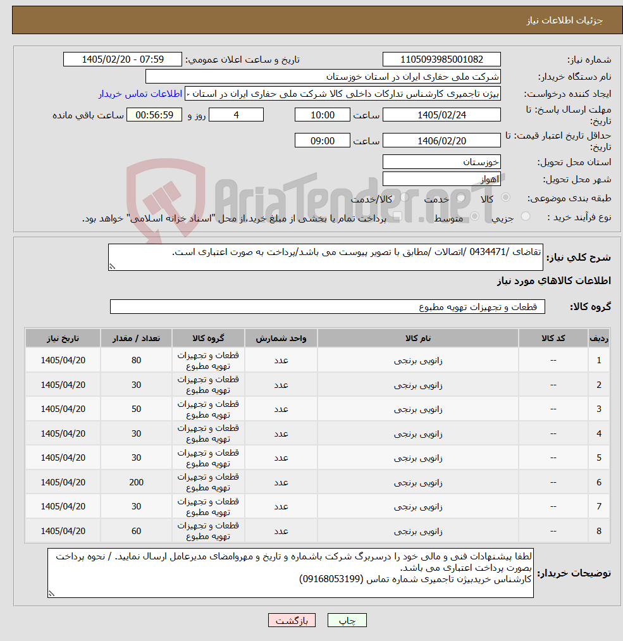The image size is (623, 641).
Task: Open the اطلاعات تماس خریدار link
Action: (140, 94)
